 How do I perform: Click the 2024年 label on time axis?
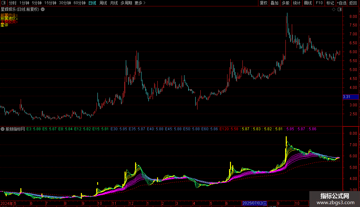pyautogui.click(x=7, y=203)
